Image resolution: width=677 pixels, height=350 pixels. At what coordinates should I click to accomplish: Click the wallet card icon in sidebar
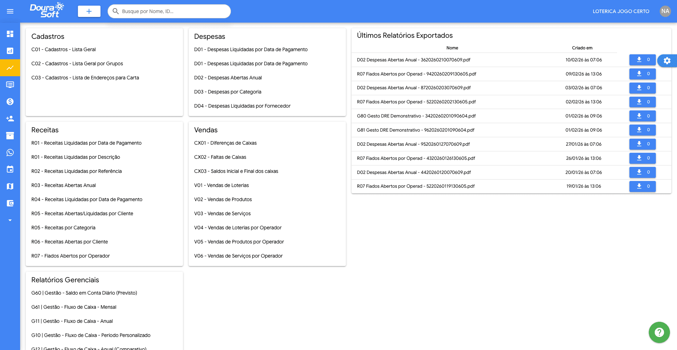pos(10,203)
